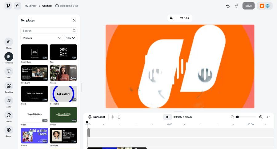Close the Templates panel
This screenshot has width=277, height=149.
(x=74, y=20)
